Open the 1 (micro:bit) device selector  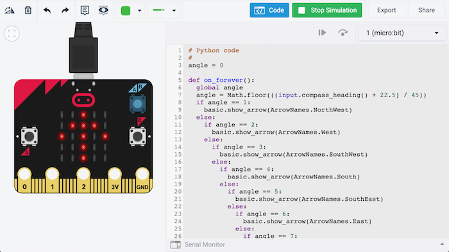click(x=402, y=33)
